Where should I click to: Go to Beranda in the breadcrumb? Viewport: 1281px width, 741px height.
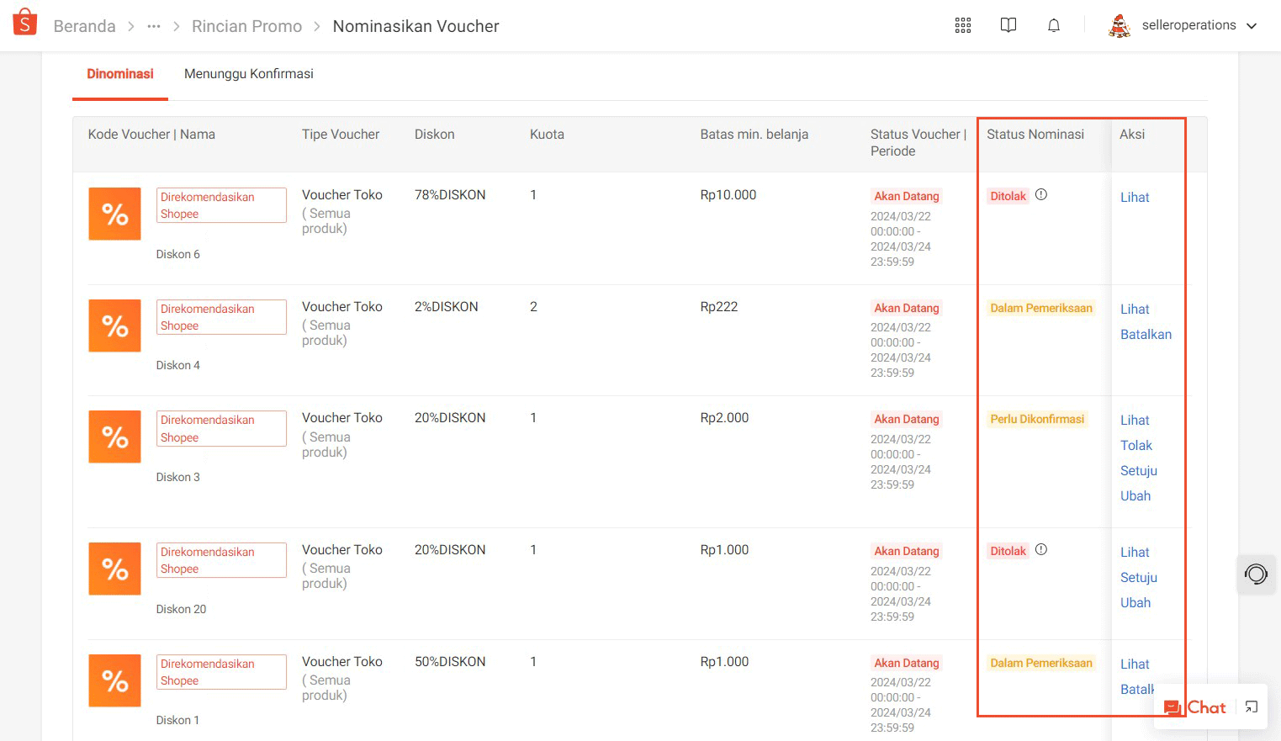(x=84, y=26)
